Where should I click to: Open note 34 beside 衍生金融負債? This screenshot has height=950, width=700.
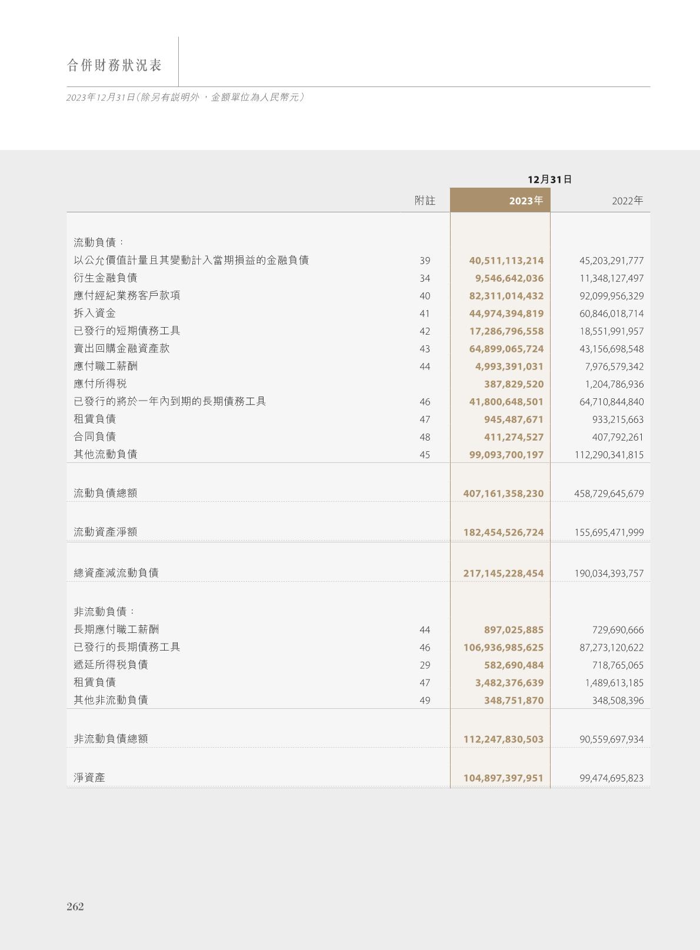[x=425, y=278]
